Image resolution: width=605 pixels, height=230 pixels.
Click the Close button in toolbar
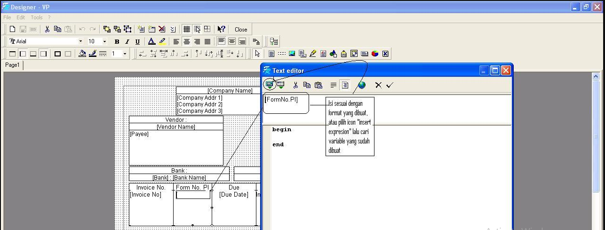click(241, 29)
